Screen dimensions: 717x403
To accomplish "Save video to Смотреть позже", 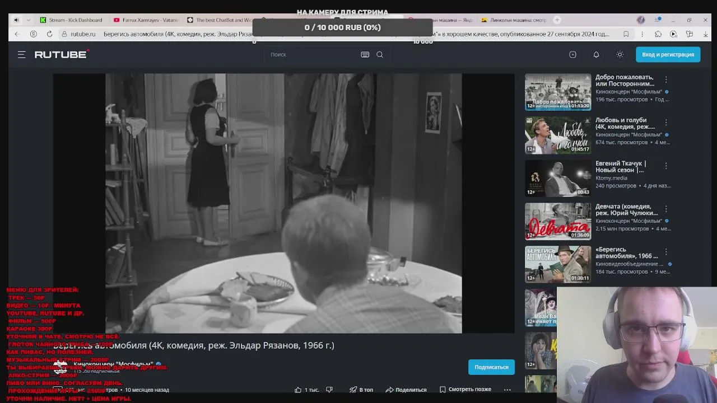I will (465, 390).
